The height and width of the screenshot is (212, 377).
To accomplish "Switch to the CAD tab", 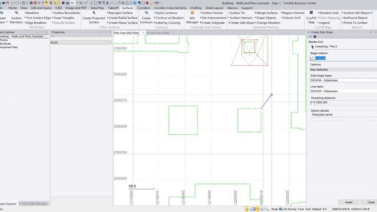I will tap(58, 8).
